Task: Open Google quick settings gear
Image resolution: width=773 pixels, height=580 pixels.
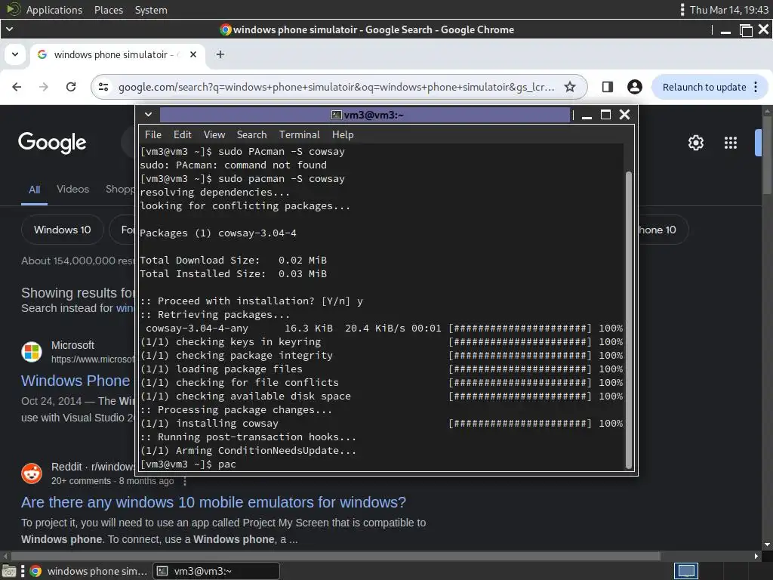Action: [x=695, y=143]
